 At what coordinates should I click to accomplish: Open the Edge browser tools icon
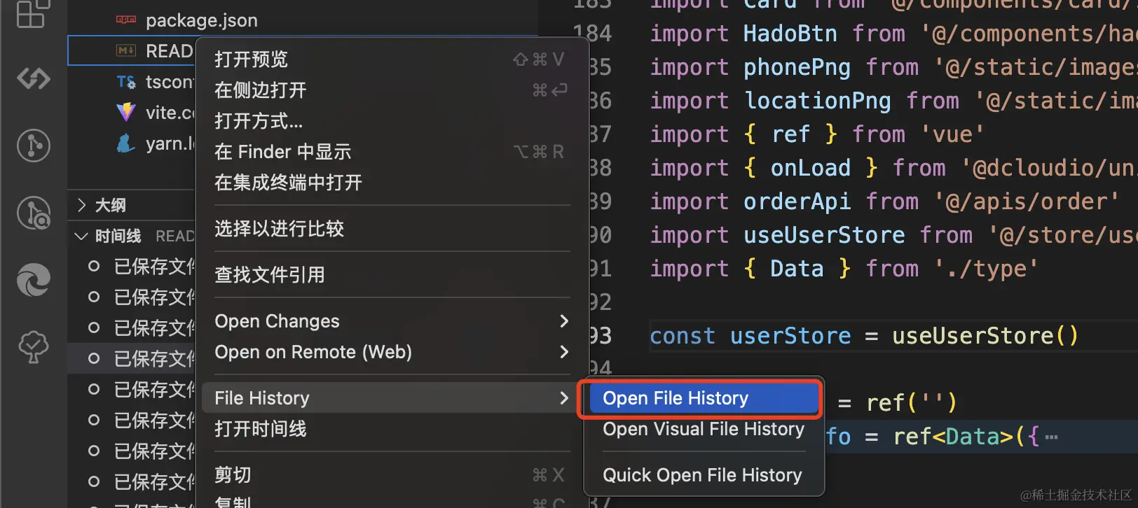[33, 280]
